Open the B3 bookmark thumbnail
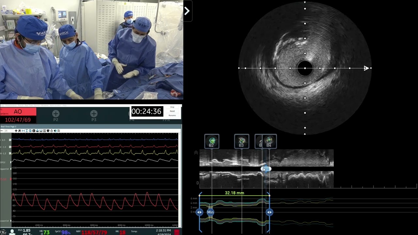 (x=242, y=141)
